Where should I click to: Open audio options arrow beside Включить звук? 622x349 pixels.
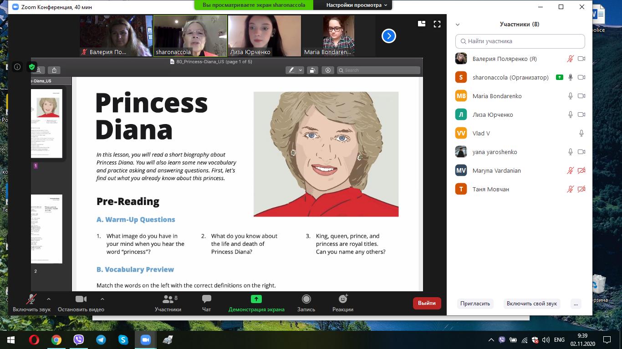pos(49,299)
